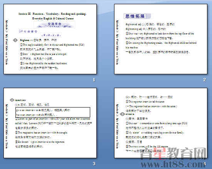Select slide 4 thumbnail about event
Image resolution: width=212 pixels, height=169 pixels.
tap(161, 123)
